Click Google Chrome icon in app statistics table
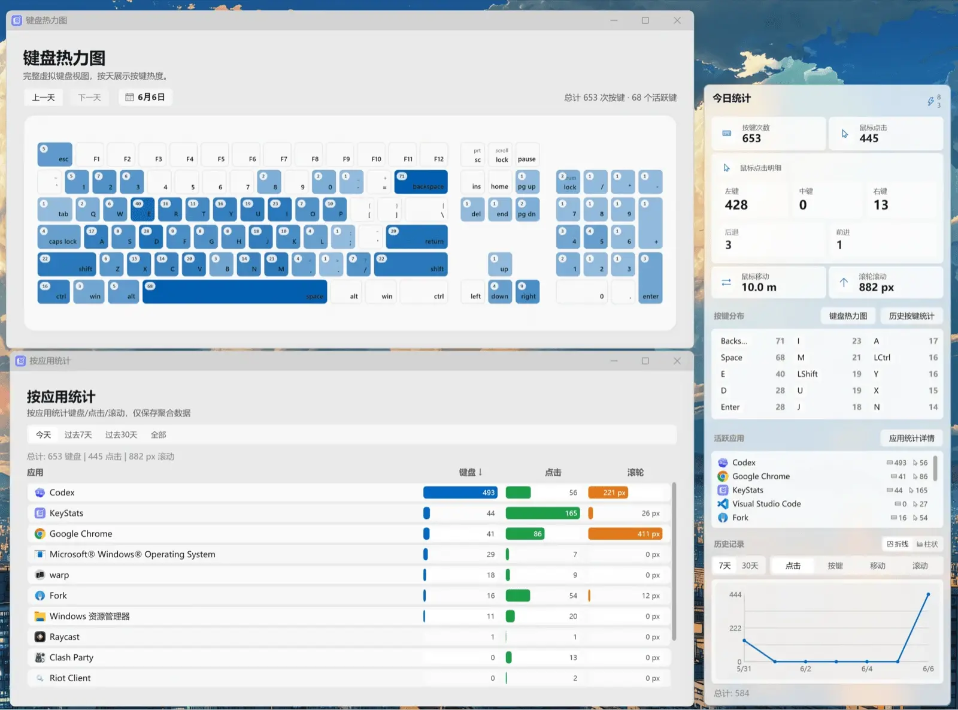This screenshot has height=710, width=958. [x=40, y=534]
